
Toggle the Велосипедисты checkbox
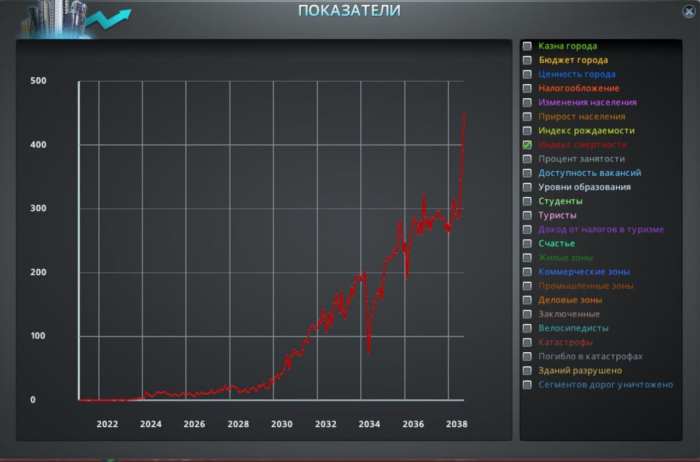coord(527,328)
